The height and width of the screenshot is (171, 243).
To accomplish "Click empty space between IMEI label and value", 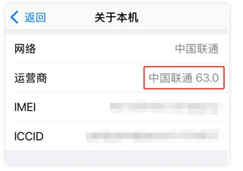I will click(72, 107).
